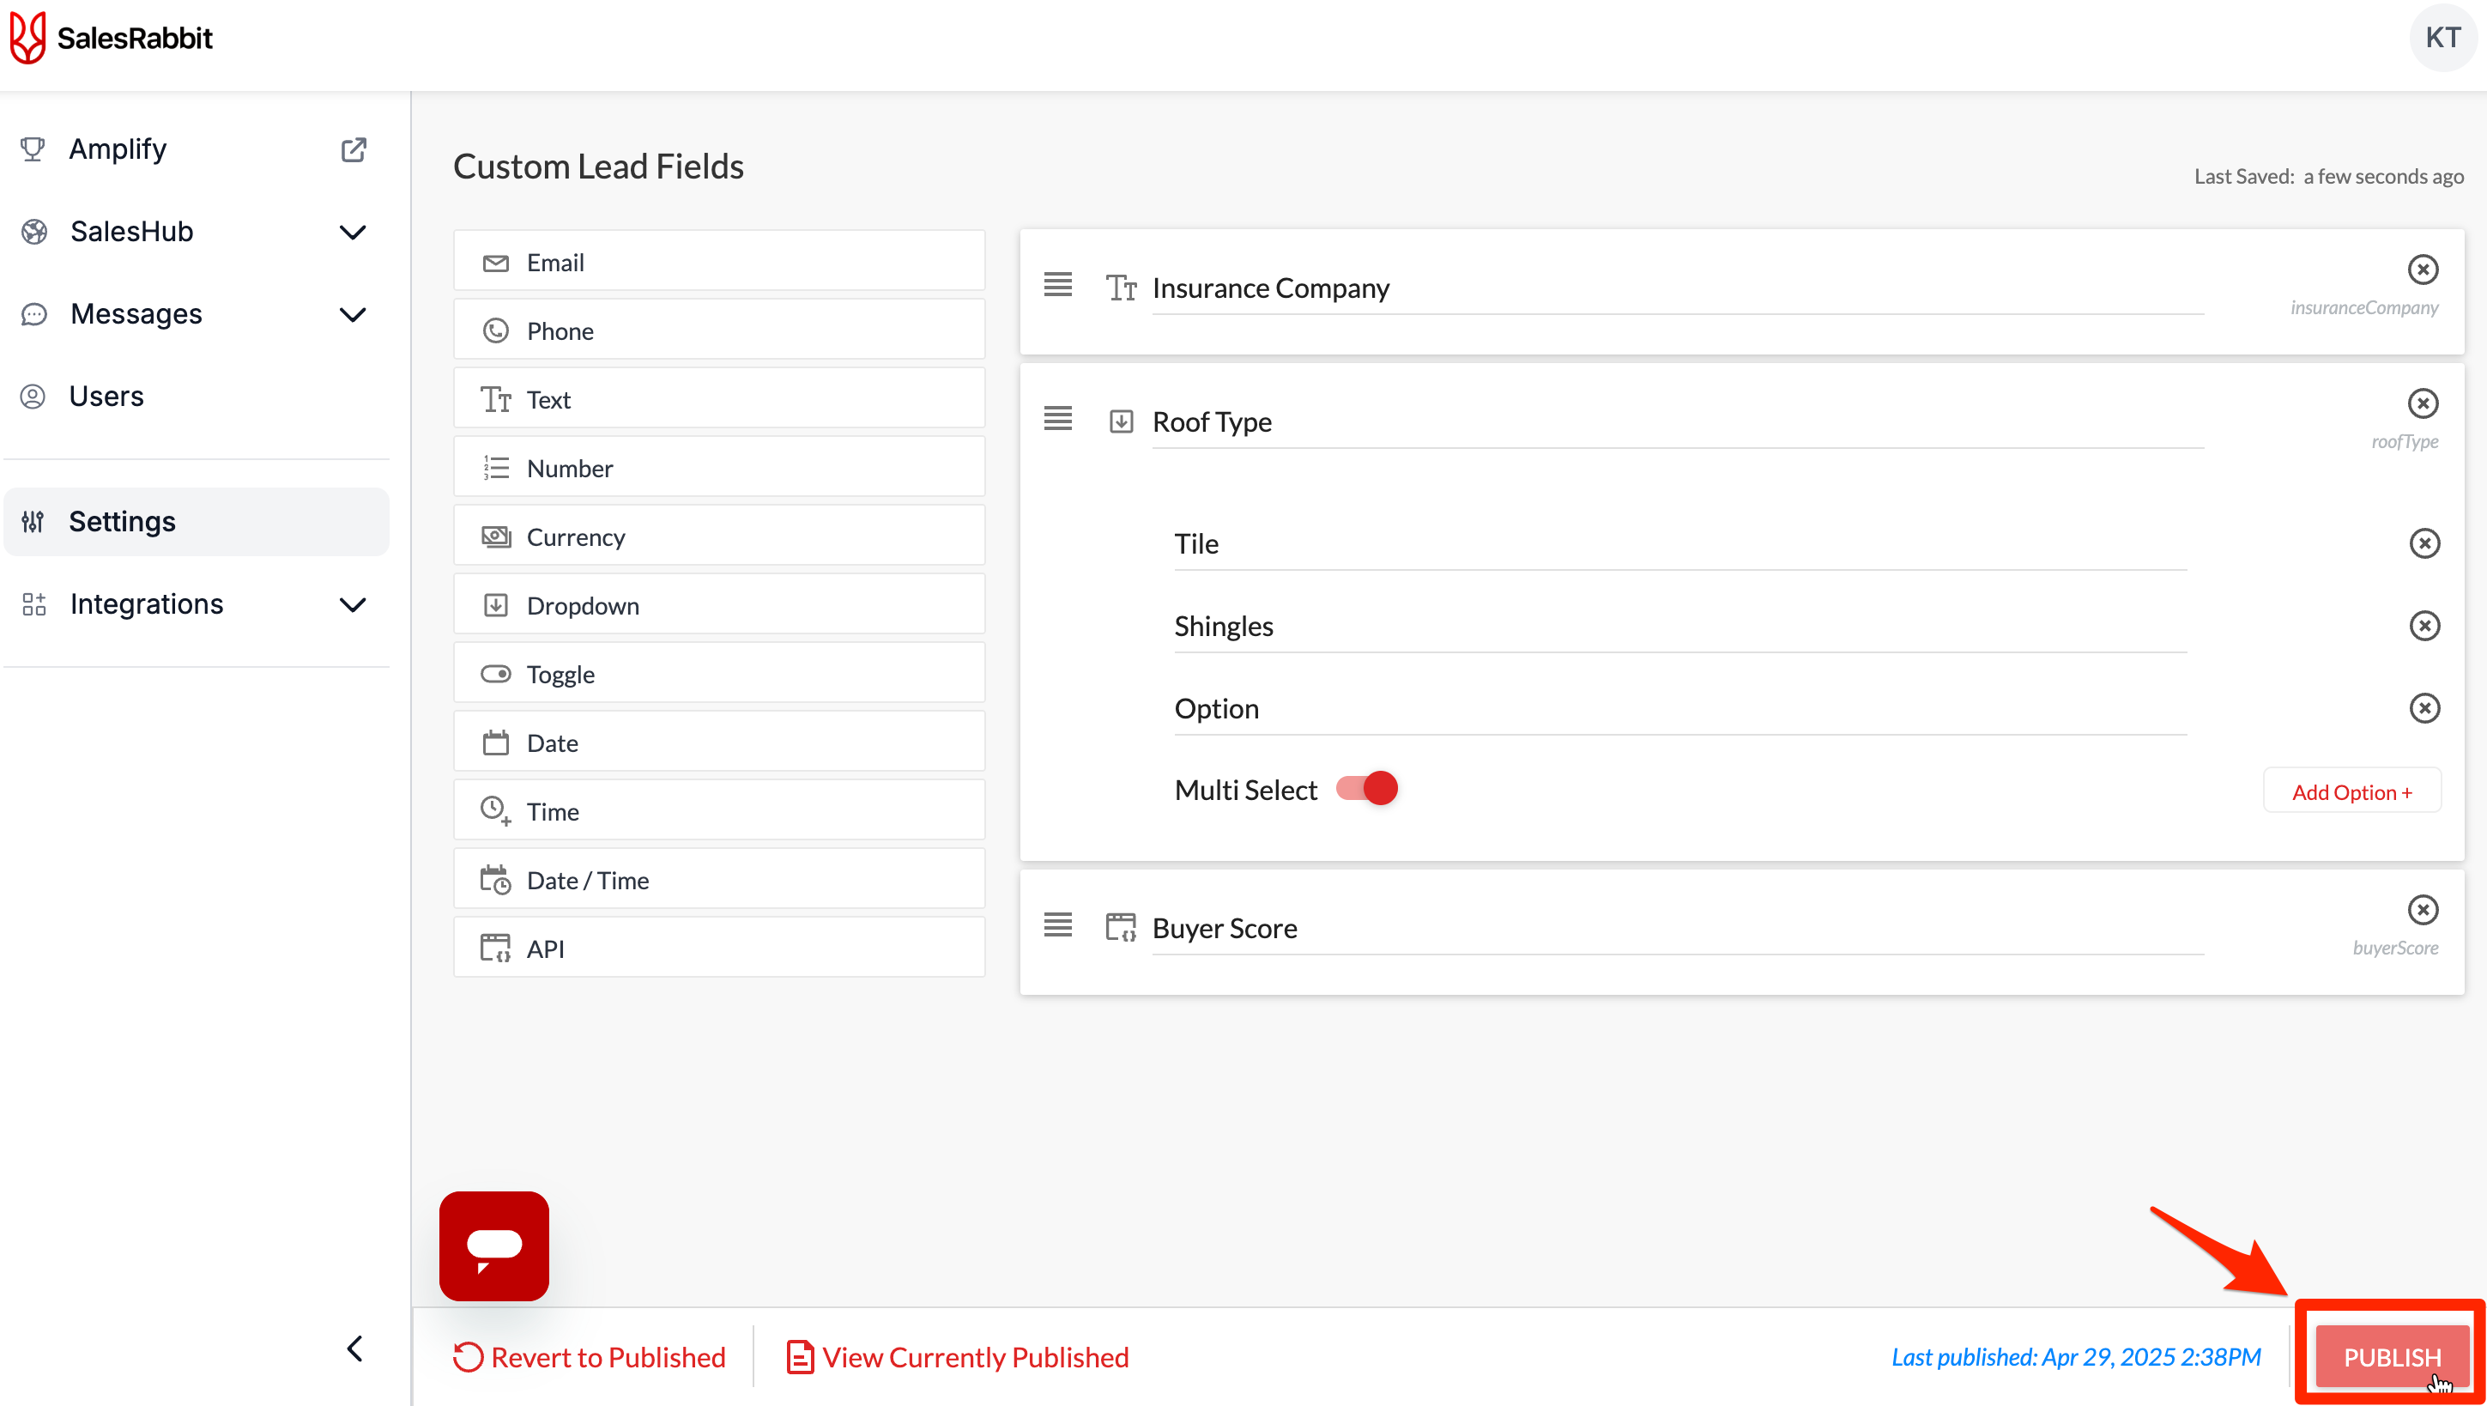Click the PUBLISH button
This screenshot has width=2487, height=1406.
(2392, 1357)
